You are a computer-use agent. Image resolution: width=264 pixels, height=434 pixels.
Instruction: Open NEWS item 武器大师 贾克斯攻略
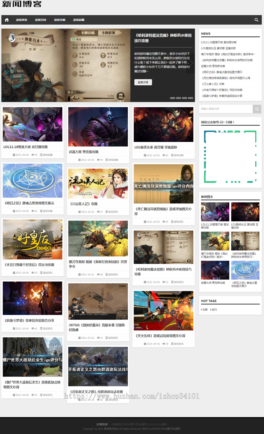(213, 66)
